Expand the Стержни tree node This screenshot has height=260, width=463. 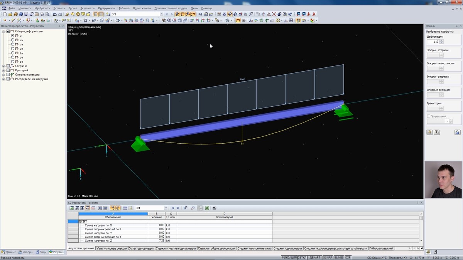(x=3, y=66)
